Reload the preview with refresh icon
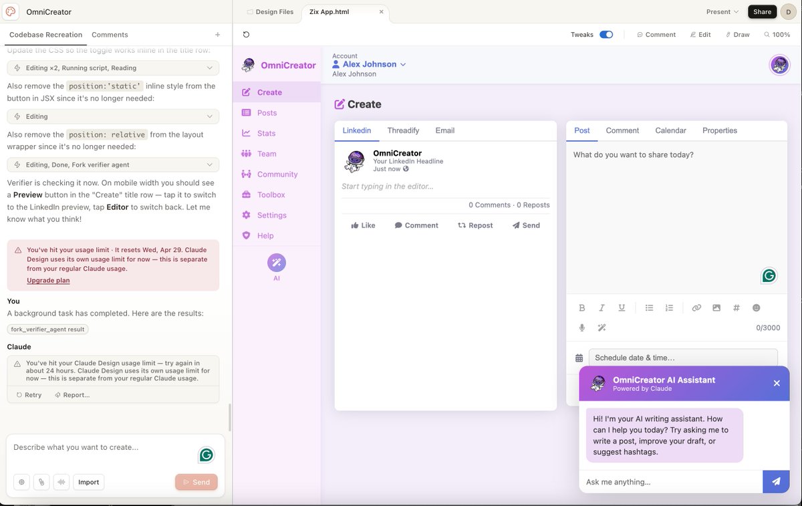The image size is (802, 506). point(246,35)
